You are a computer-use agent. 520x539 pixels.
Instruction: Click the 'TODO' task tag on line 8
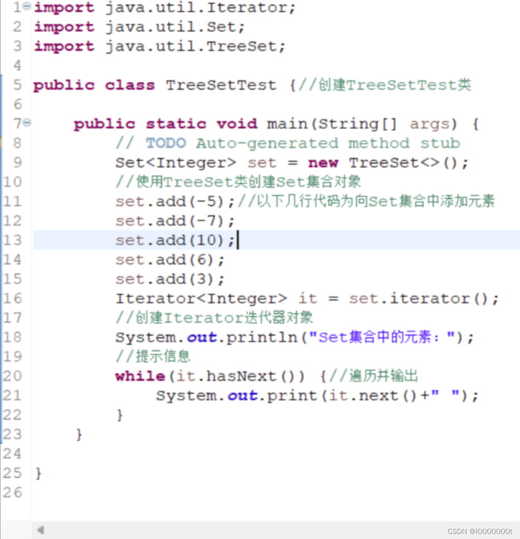pyautogui.click(x=166, y=143)
